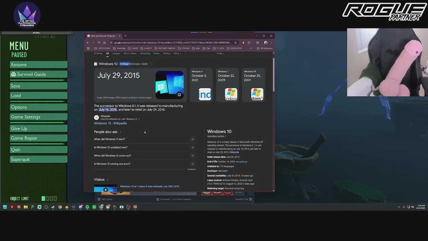This screenshot has width=428, height=241.
Task: Open Chrome profile avatar
Action: pos(265,43)
